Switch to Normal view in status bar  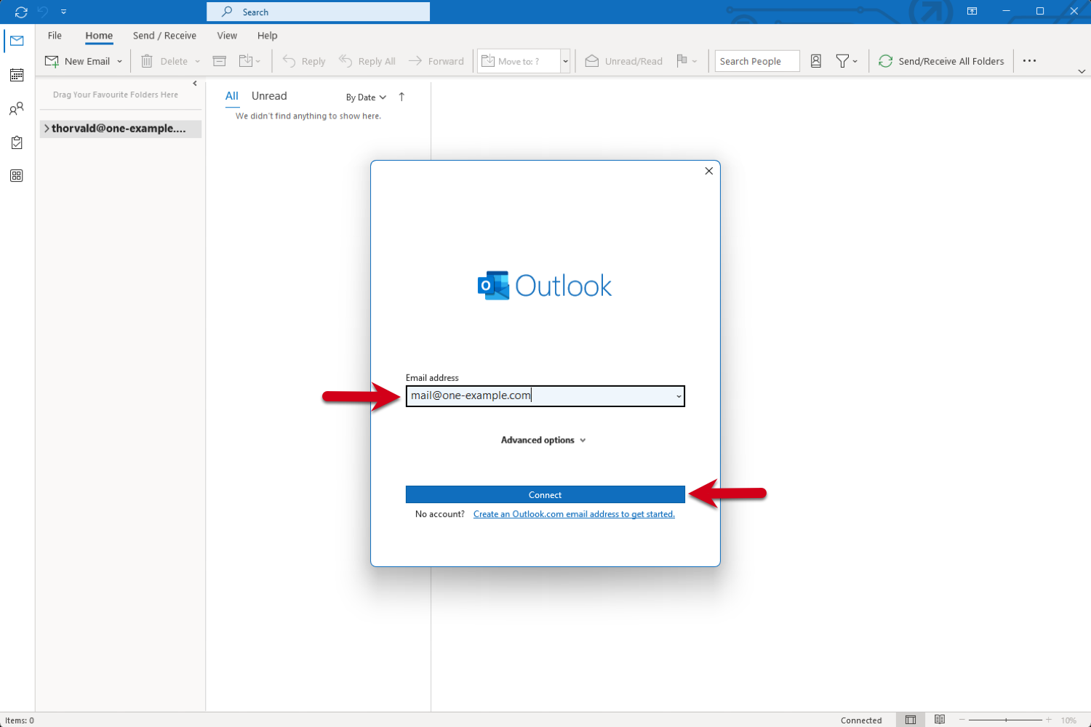[x=910, y=719]
